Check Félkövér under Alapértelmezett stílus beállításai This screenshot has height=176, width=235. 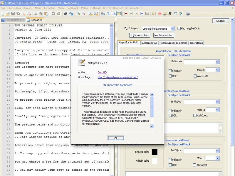click(170, 71)
